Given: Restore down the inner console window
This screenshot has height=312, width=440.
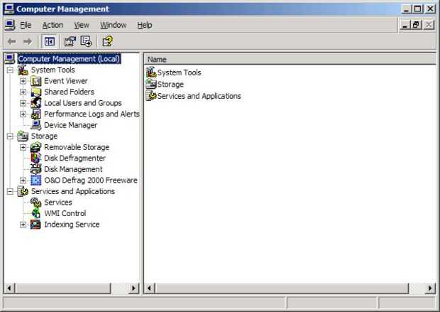Looking at the screenshot, I should (416, 25).
